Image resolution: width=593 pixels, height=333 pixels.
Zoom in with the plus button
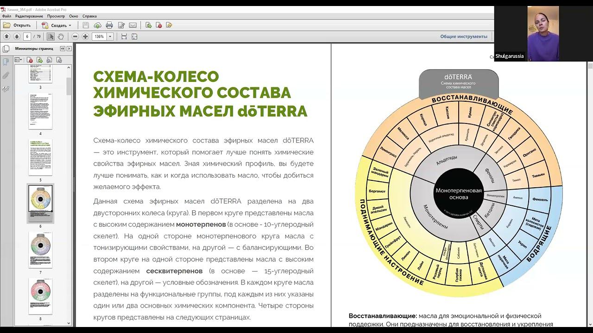[85, 37]
